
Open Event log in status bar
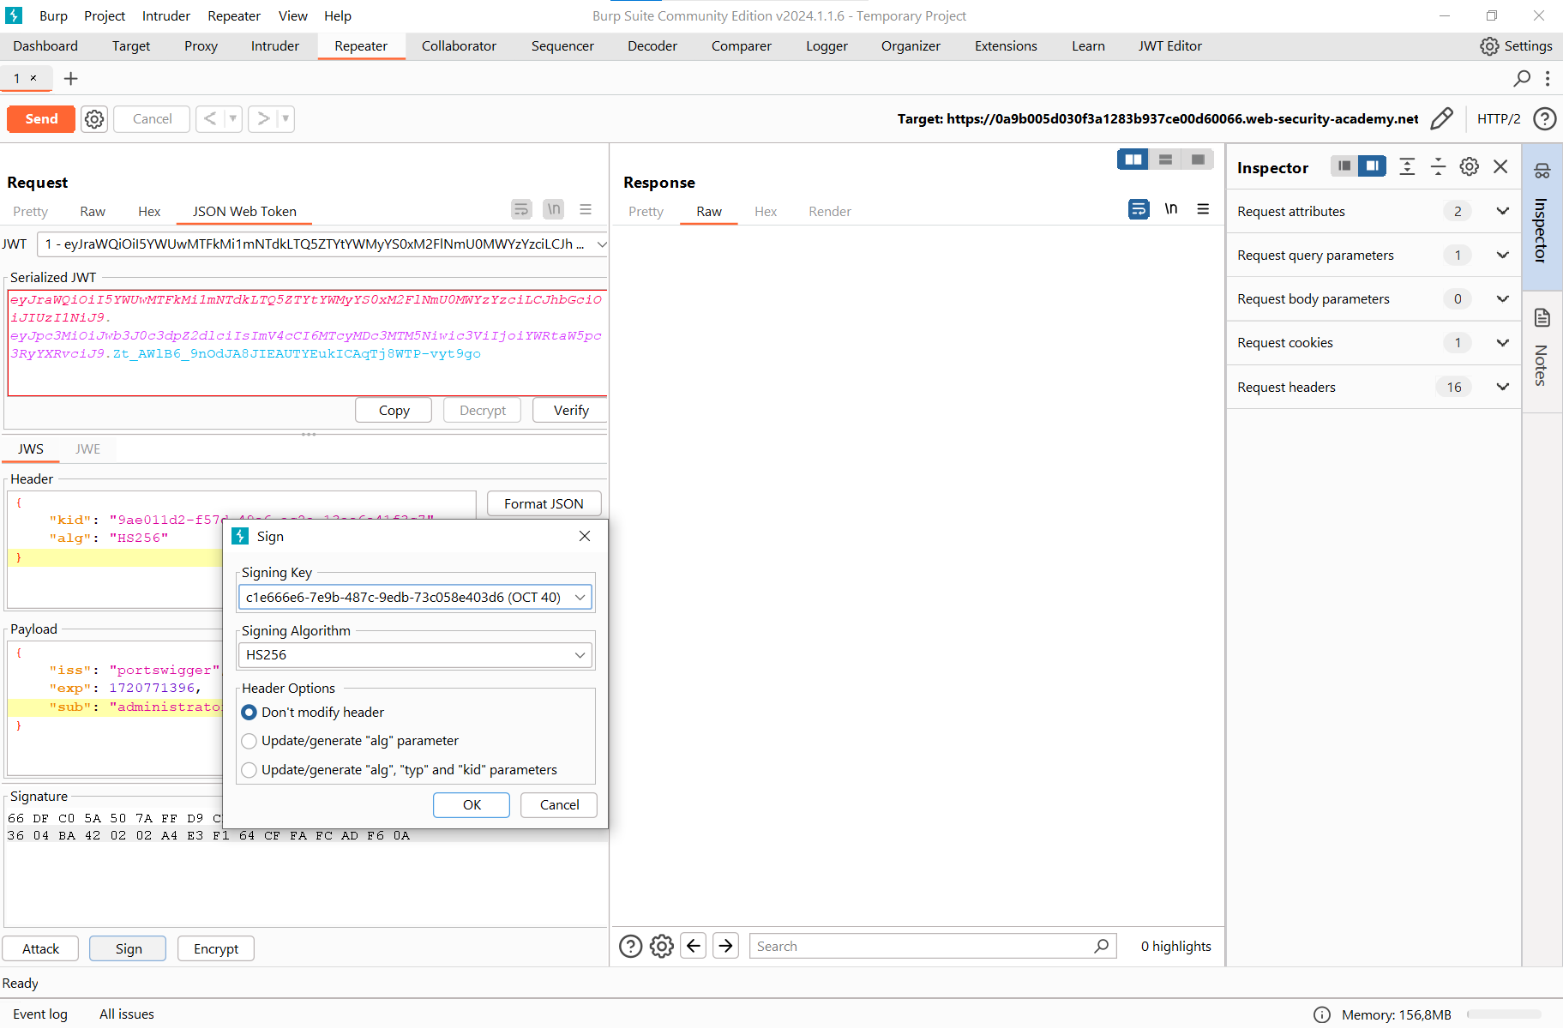tap(40, 1014)
